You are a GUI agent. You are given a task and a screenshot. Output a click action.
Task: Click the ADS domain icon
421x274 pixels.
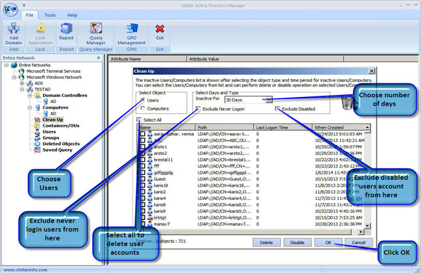(x=30, y=83)
